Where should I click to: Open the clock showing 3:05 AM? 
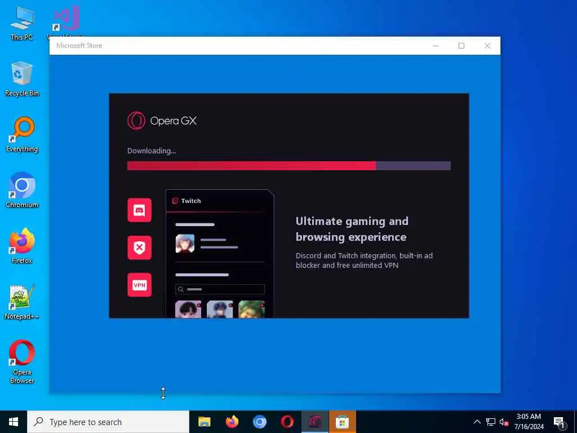529,422
